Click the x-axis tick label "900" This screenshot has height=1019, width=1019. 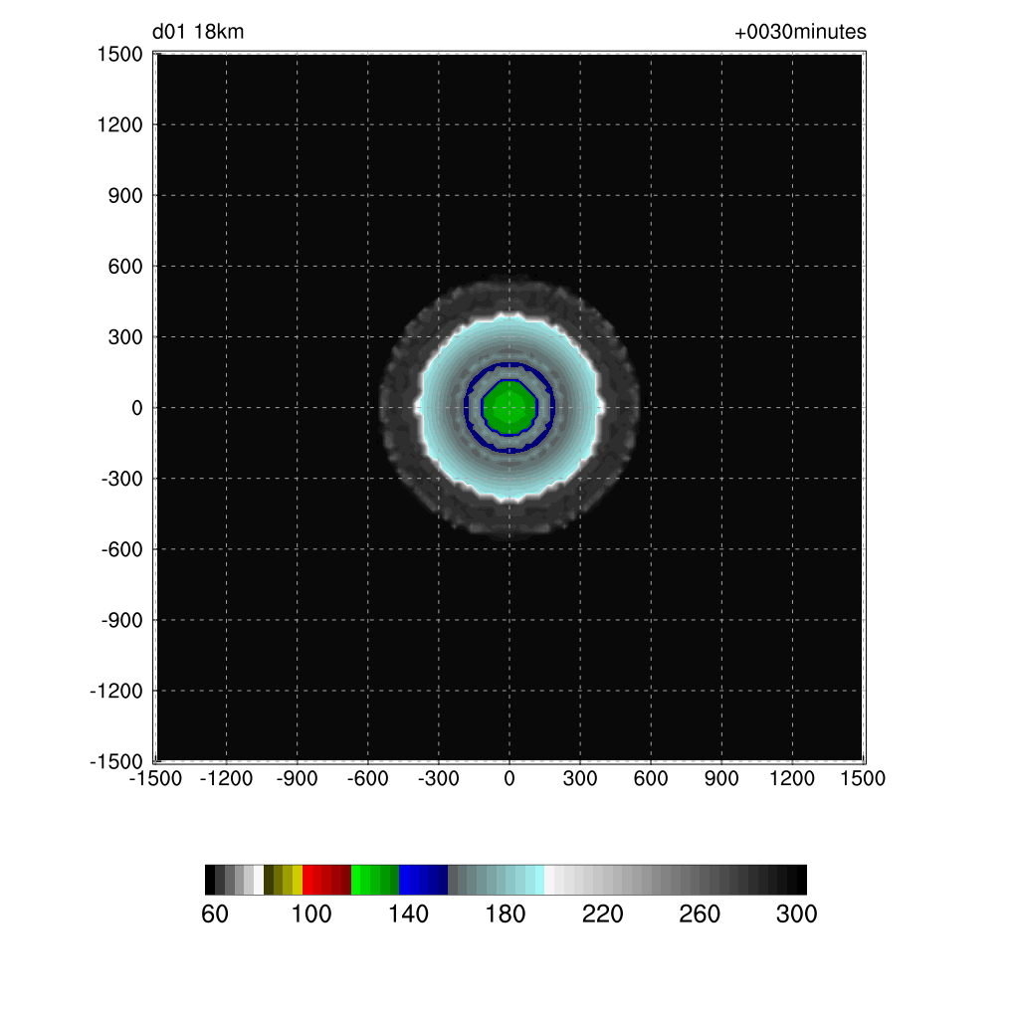click(x=721, y=779)
